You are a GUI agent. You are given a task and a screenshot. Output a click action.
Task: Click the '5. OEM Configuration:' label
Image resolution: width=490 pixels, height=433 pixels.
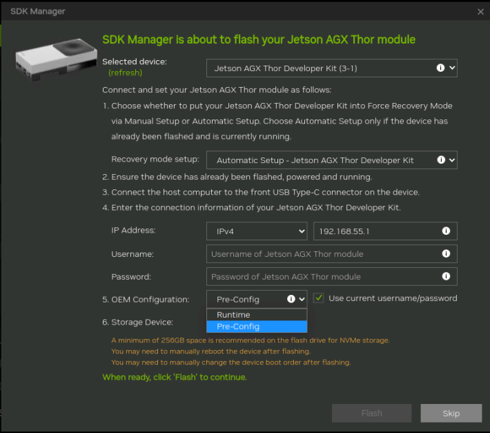[x=146, y=300]
